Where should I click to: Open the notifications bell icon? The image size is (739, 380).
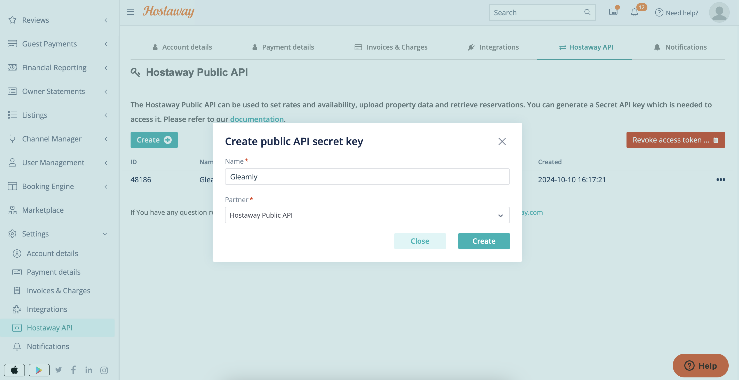click(634, 12)
